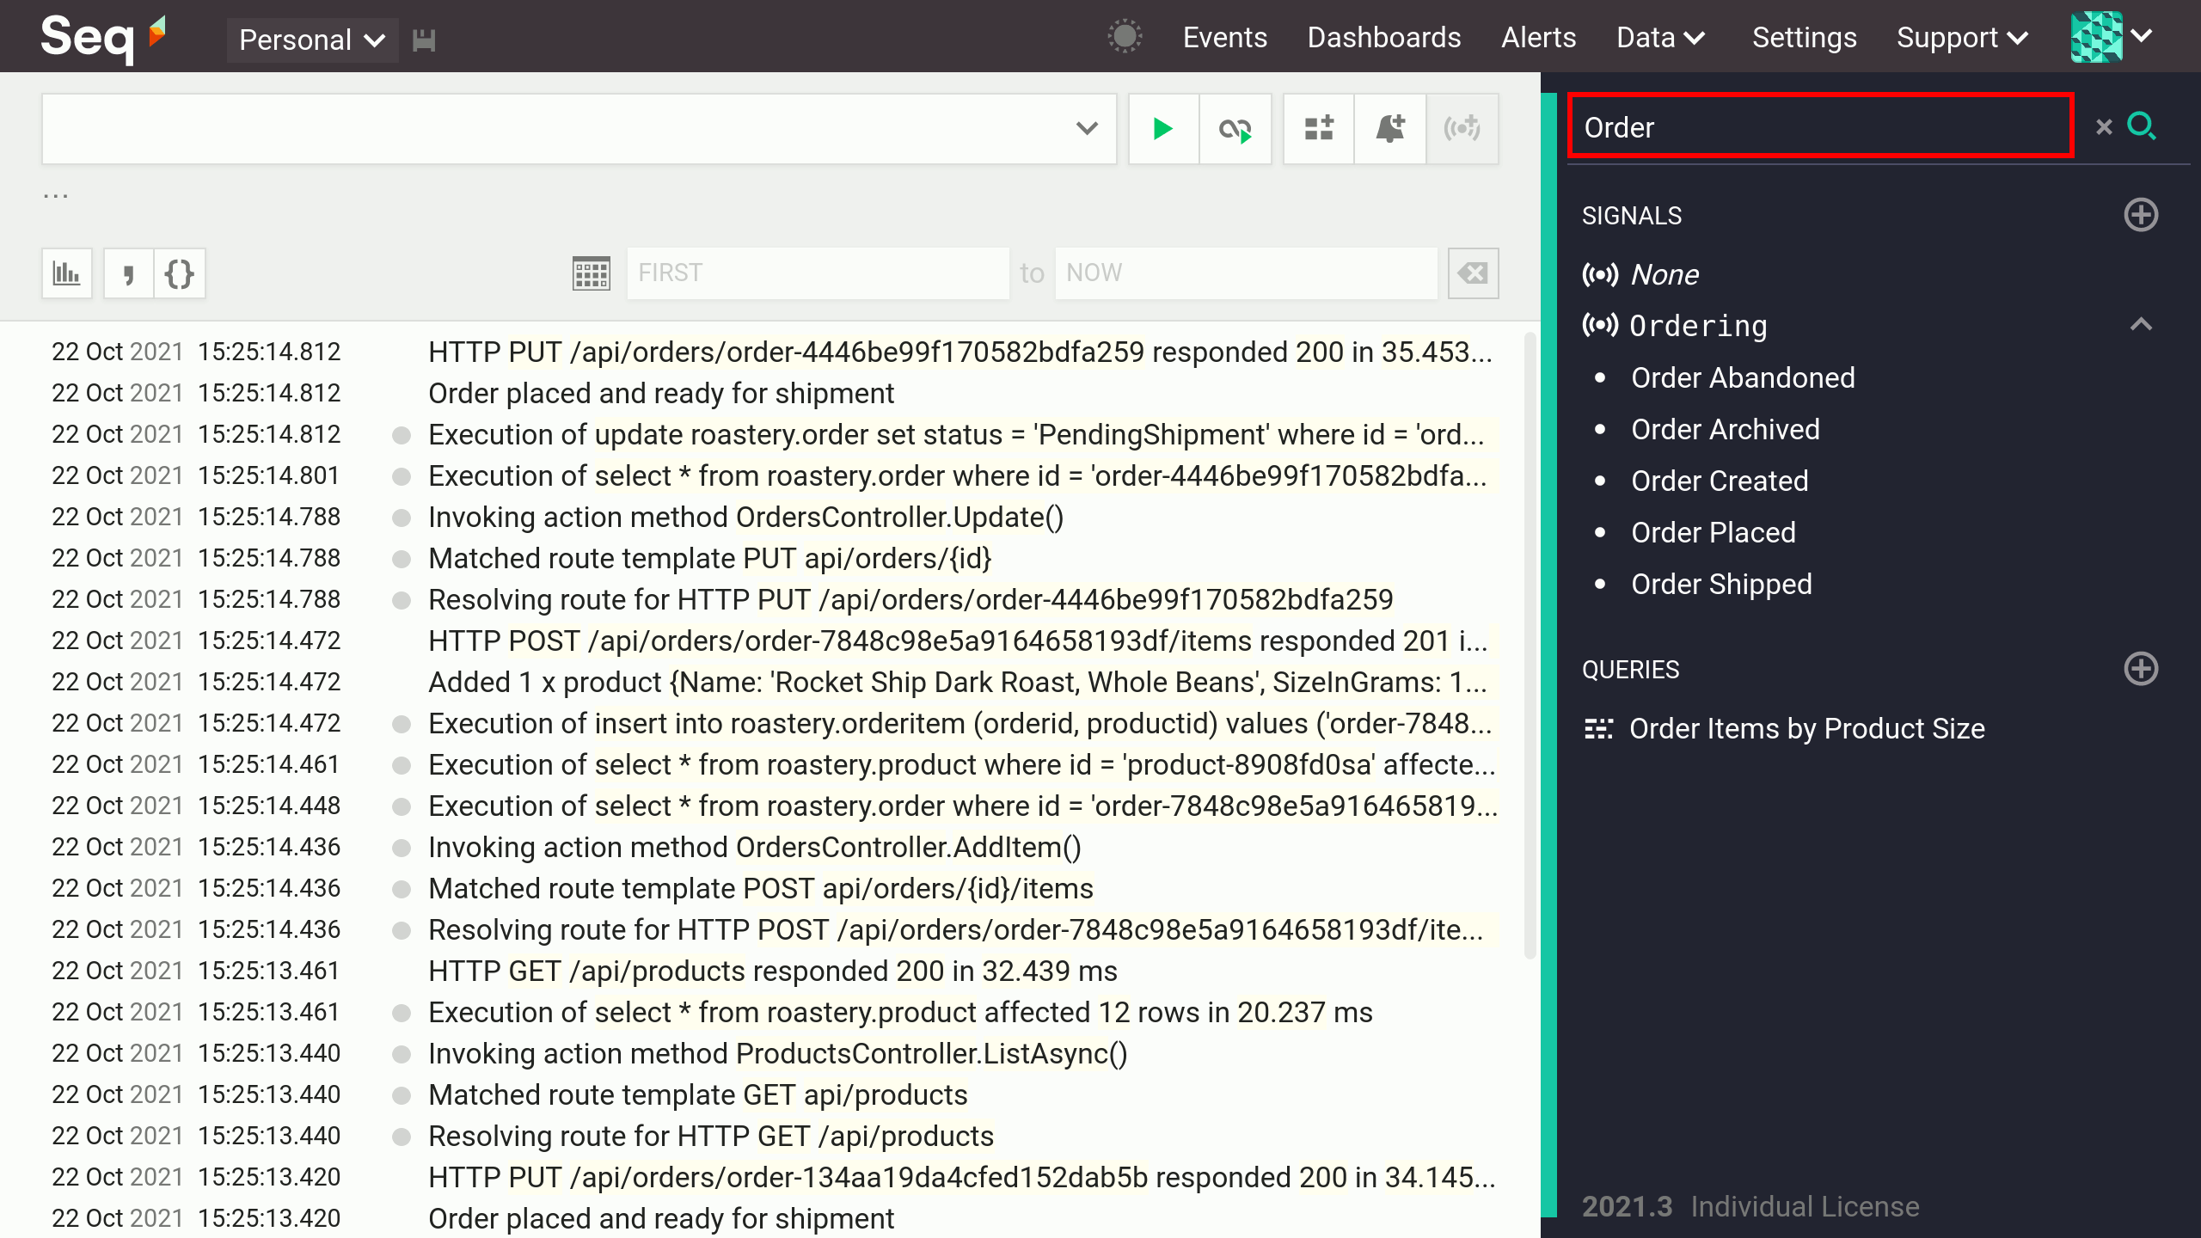Toggle the Order Abandoned signal
The height and width of the screenshot is (1238, 2201).
(1743, 377)
